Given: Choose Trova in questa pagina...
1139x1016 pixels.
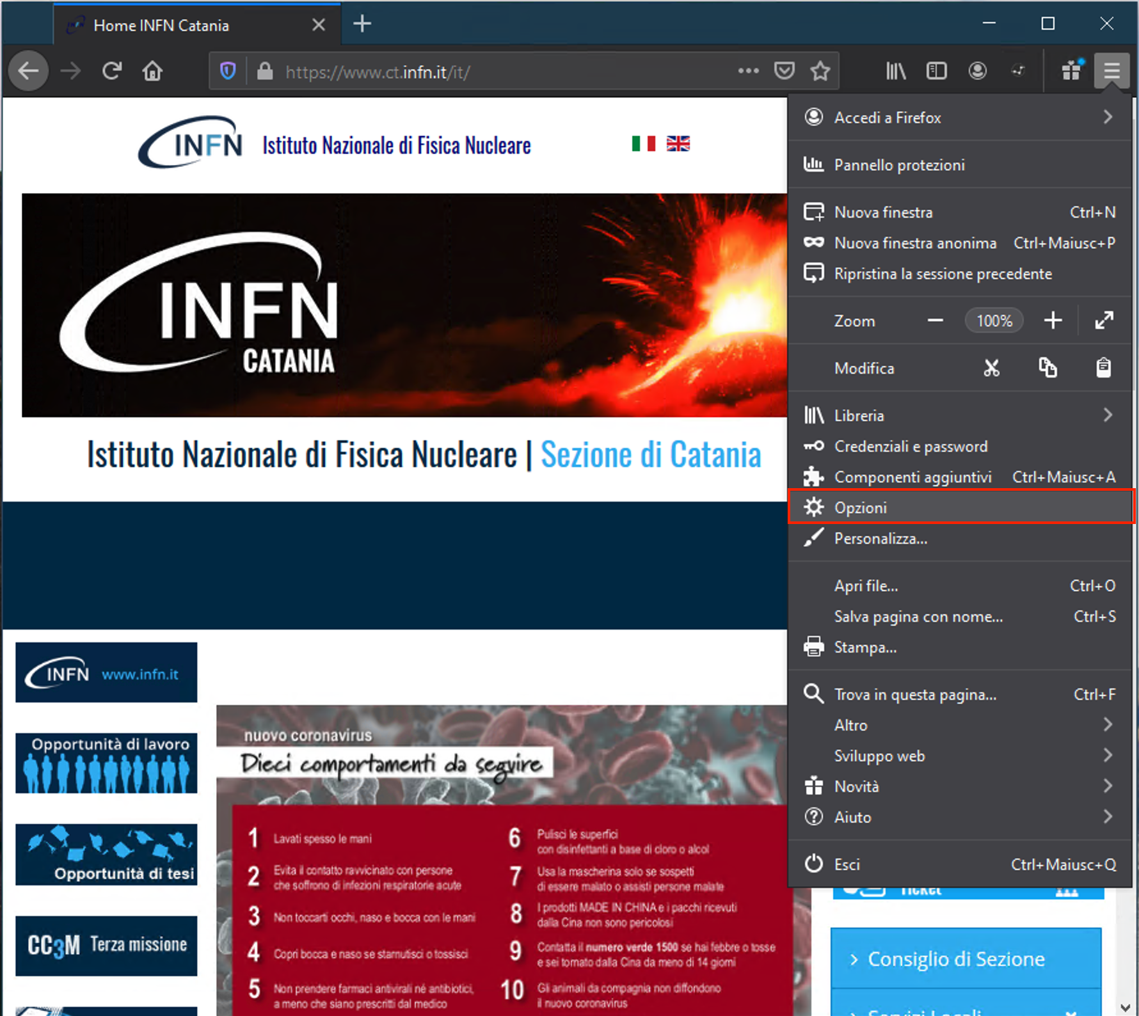Looking at the screenshot, I should [x=960, y=694].
